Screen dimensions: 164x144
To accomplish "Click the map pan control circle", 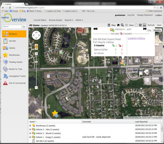I will [36, 35].
